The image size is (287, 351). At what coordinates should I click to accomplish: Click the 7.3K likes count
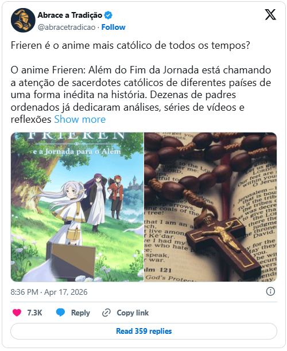tap(34, 313)
